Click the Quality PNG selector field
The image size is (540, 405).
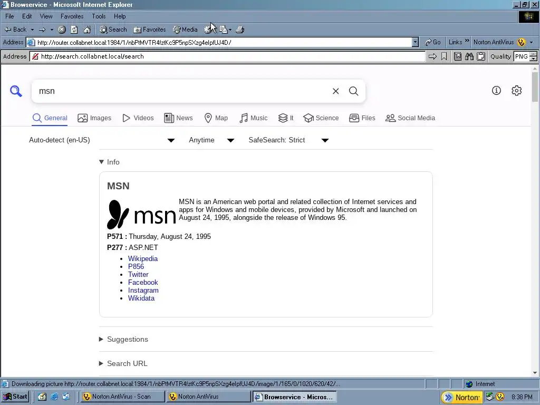[x=522, y=56]
